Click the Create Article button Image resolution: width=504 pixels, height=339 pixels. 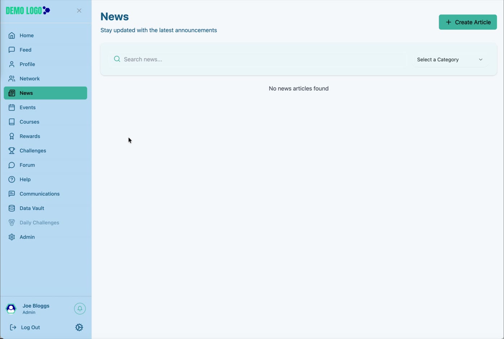coord(468,22)
